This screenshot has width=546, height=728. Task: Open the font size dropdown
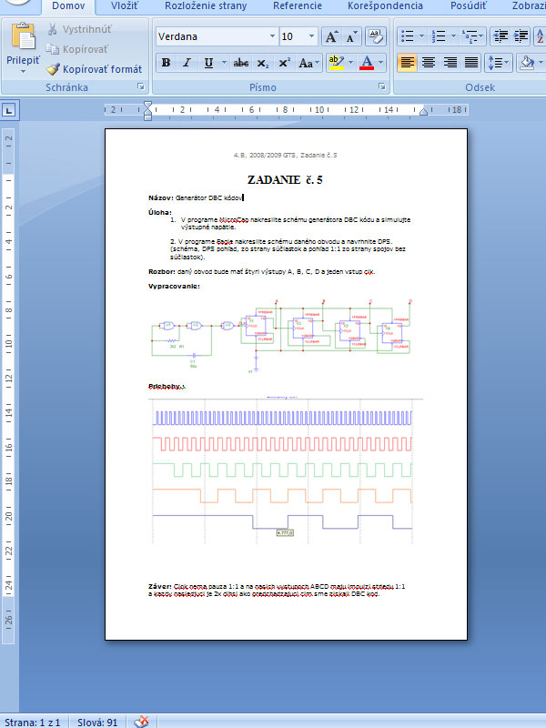(x=311, y=36)
